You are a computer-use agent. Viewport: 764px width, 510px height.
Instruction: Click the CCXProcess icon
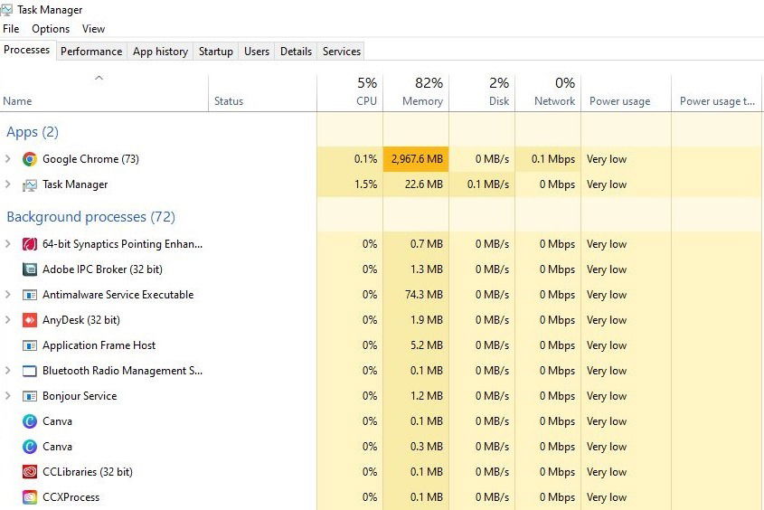(x=30, y=497)
